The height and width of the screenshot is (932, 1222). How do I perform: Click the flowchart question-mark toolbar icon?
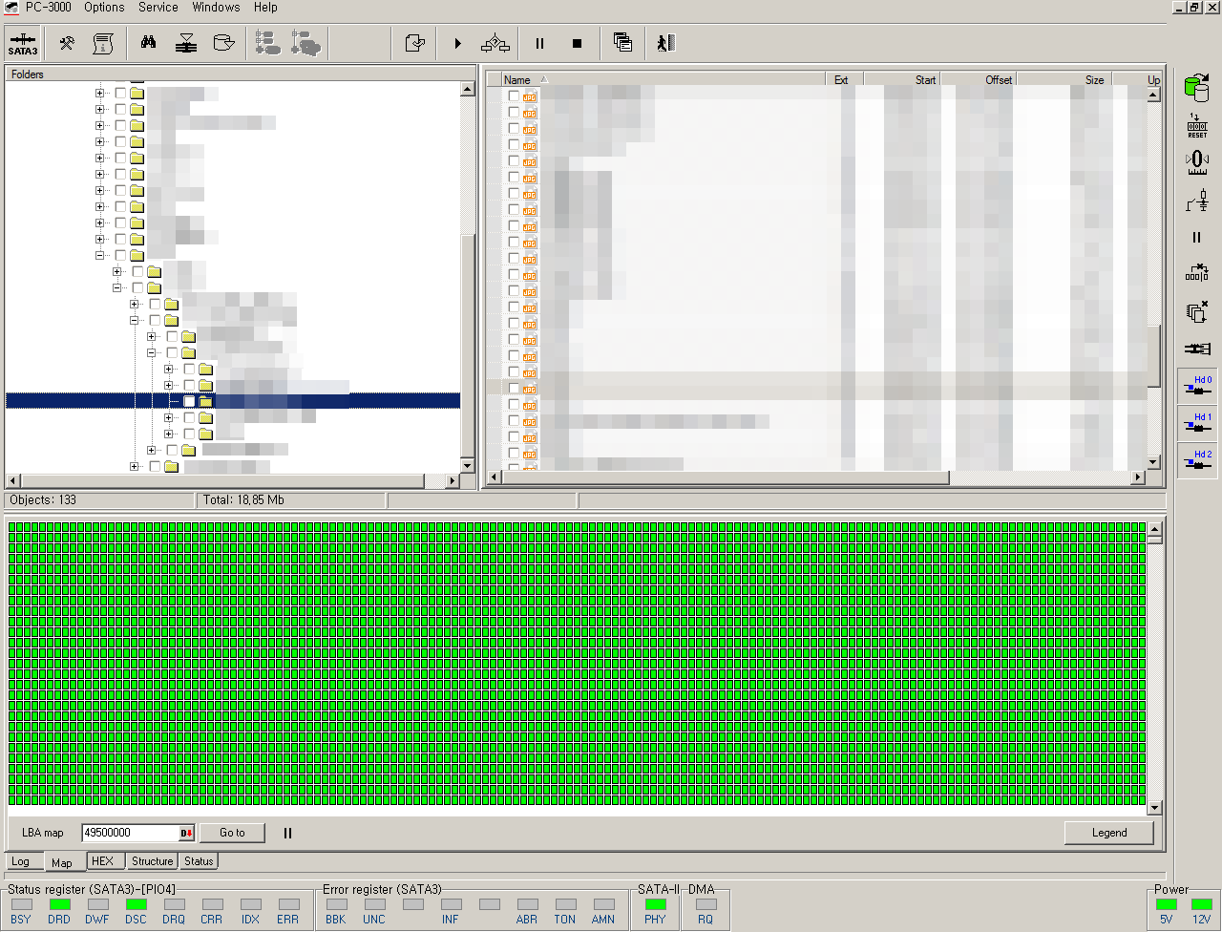point(495,43)
